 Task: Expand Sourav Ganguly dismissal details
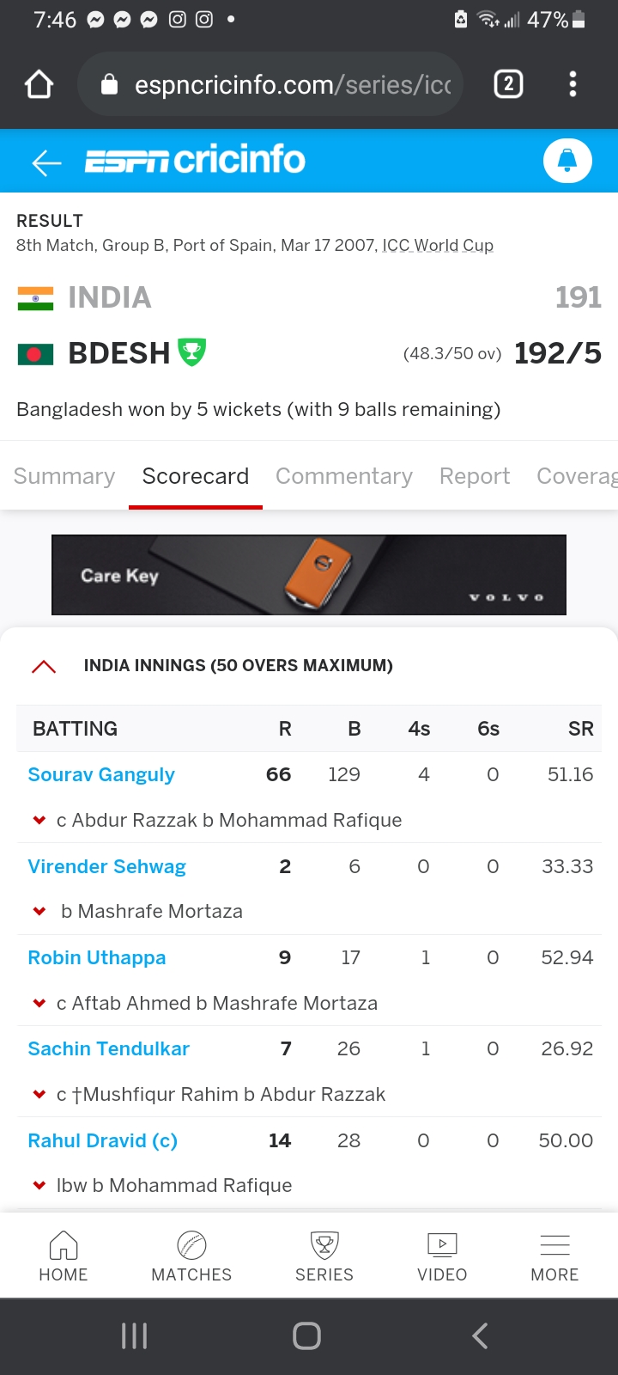pos(39,821)
